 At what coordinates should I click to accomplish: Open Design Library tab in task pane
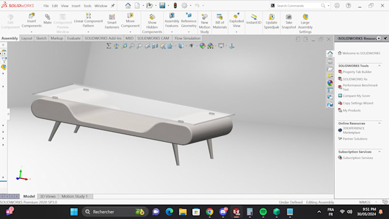pyautogui.click(x=330, y=61)
